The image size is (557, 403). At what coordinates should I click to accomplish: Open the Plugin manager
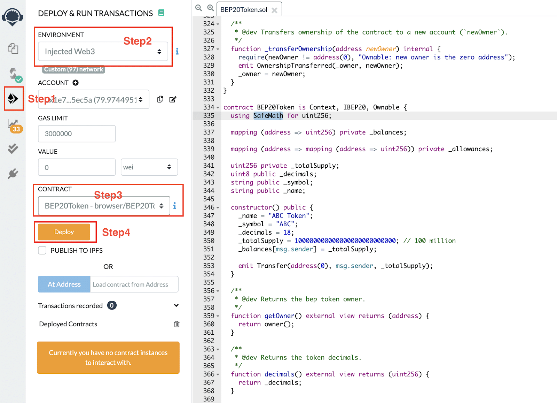[x=13, y=174]
